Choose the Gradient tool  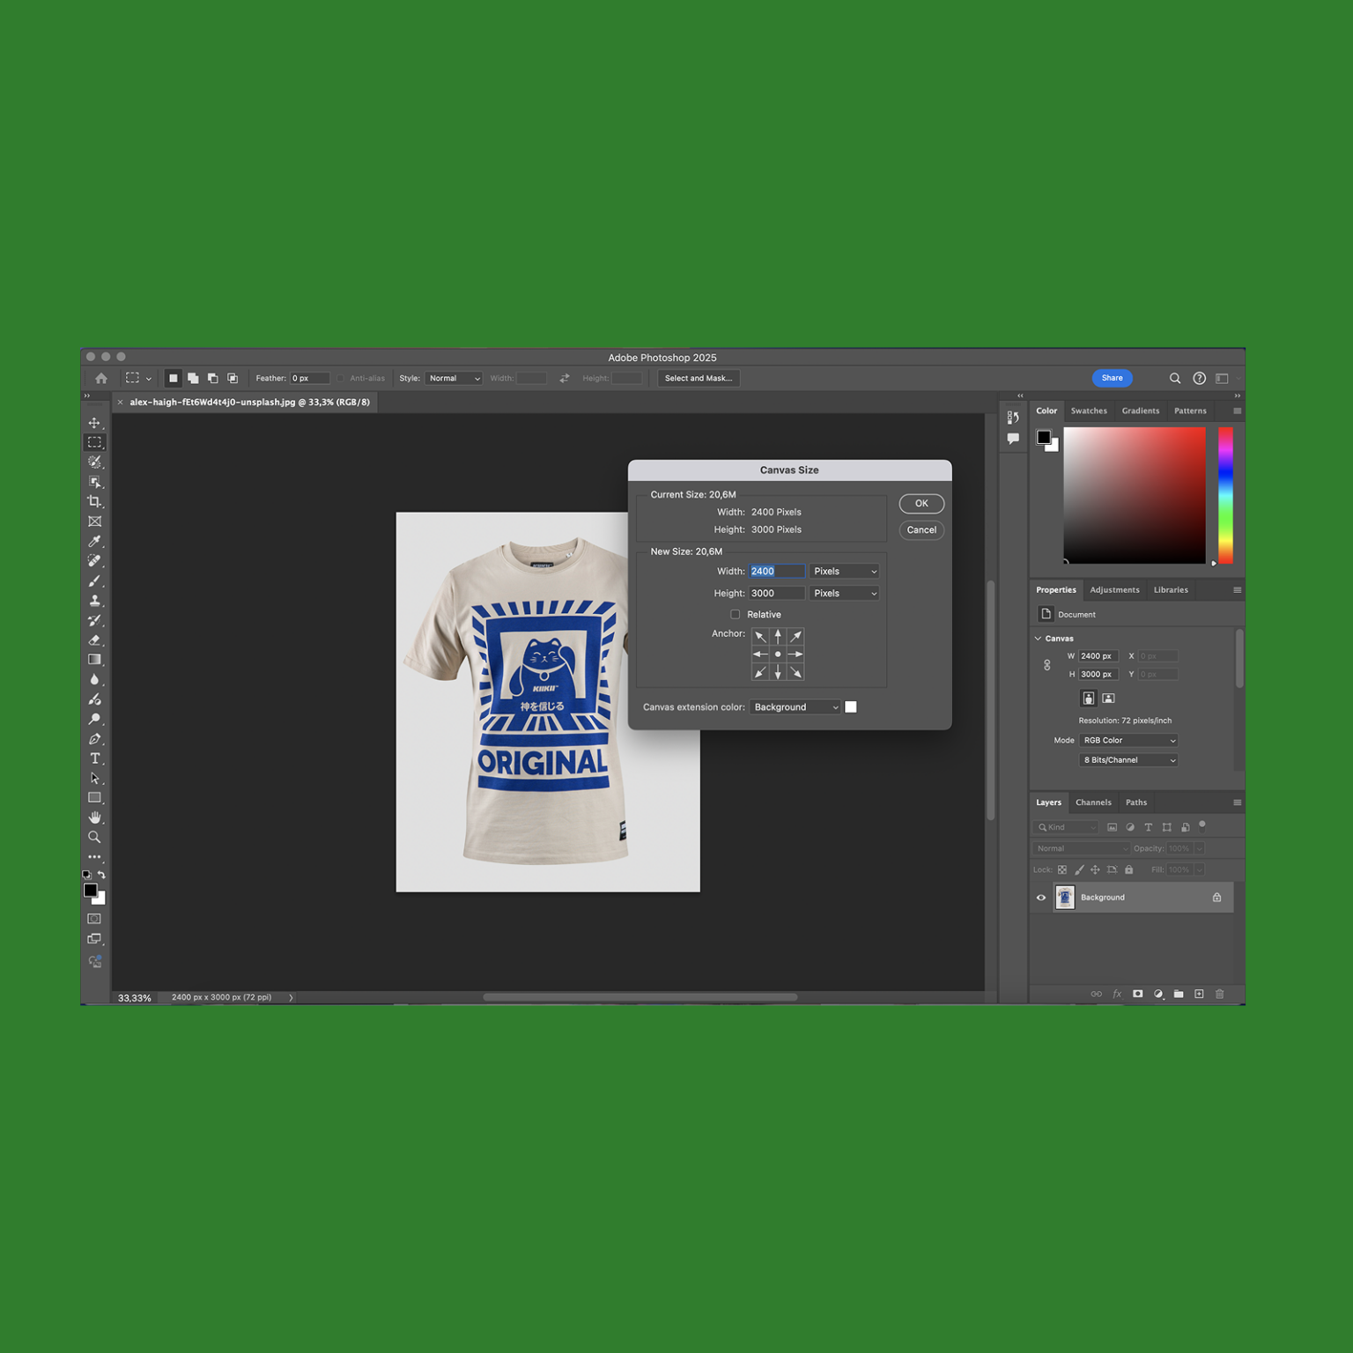coord(94,660)
